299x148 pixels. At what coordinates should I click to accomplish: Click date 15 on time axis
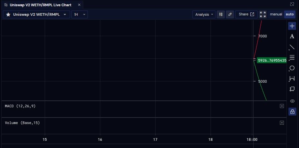45,139
